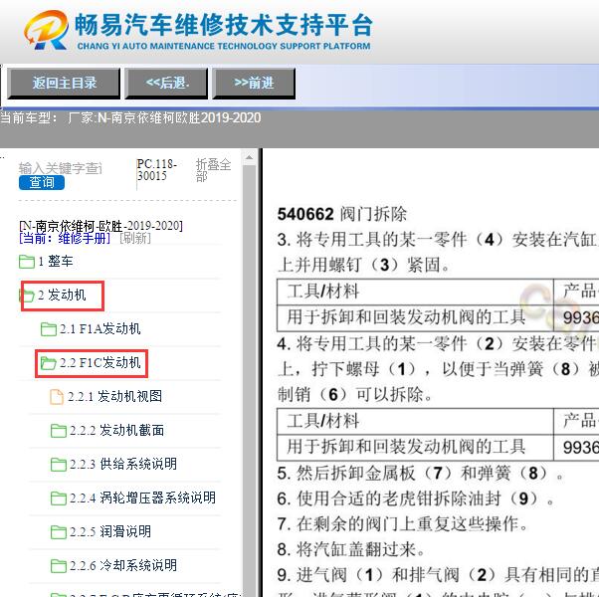
Task: Click open-folder icon of 2.2 F1C发动机
Action: 49,363
